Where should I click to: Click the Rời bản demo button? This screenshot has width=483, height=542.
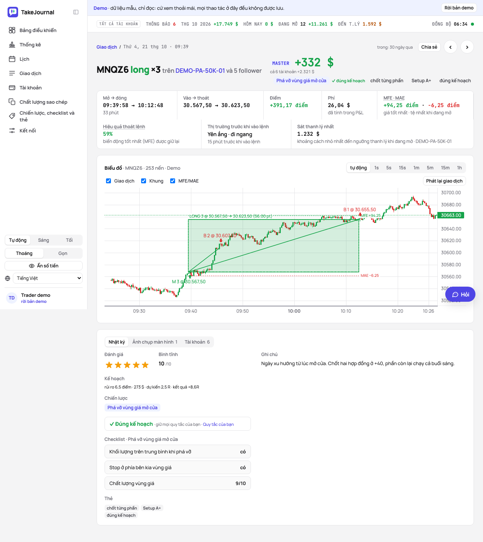click(459, 8)
